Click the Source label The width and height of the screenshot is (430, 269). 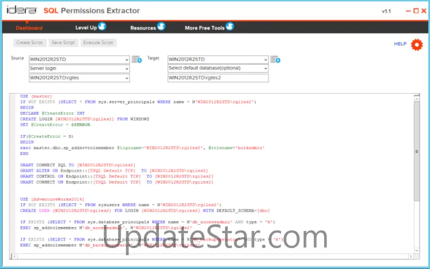[x=17, y=58]
